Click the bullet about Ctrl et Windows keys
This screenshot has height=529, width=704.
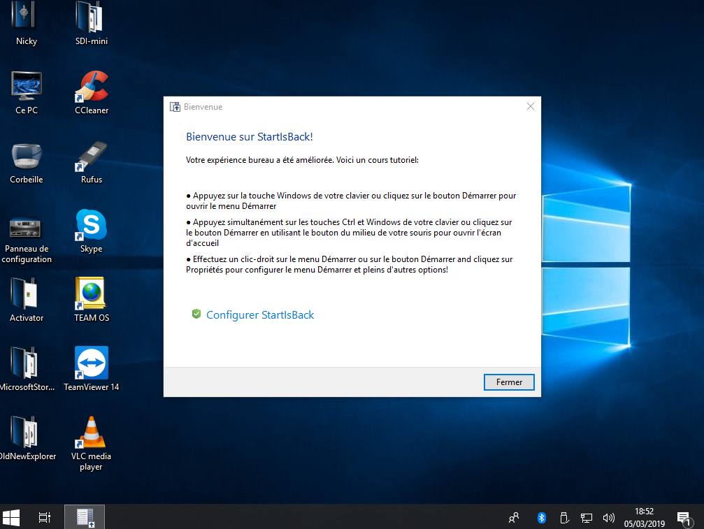point(350,233)
